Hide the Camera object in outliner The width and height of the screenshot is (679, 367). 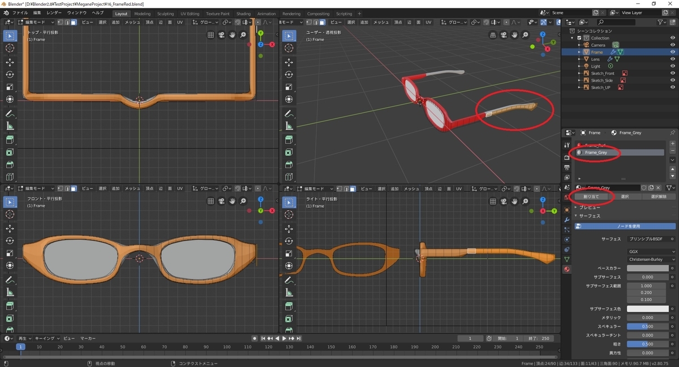click(x=672, y=45)
